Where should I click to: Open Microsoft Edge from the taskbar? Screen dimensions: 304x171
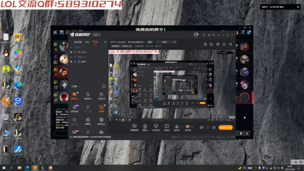pyautogui.click(x=27, y=168)
